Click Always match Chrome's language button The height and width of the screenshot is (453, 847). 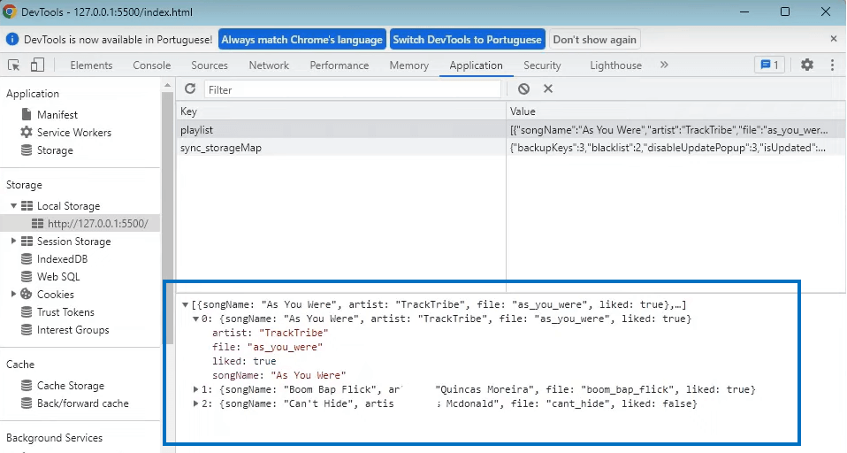tap(301, 40)
